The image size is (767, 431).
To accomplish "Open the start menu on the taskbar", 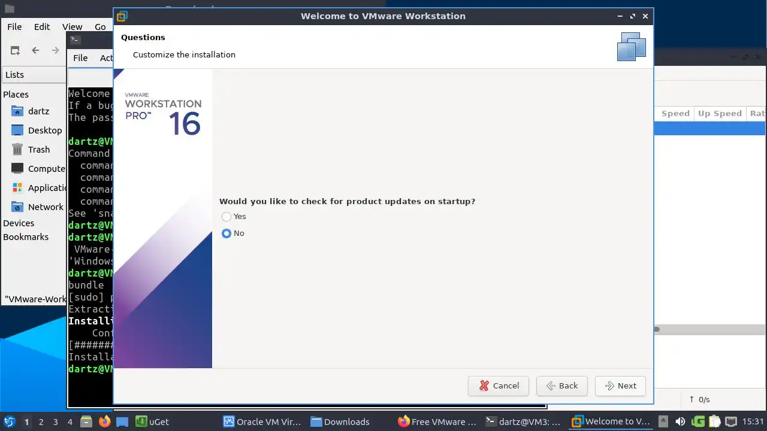I will coord(9,421).
